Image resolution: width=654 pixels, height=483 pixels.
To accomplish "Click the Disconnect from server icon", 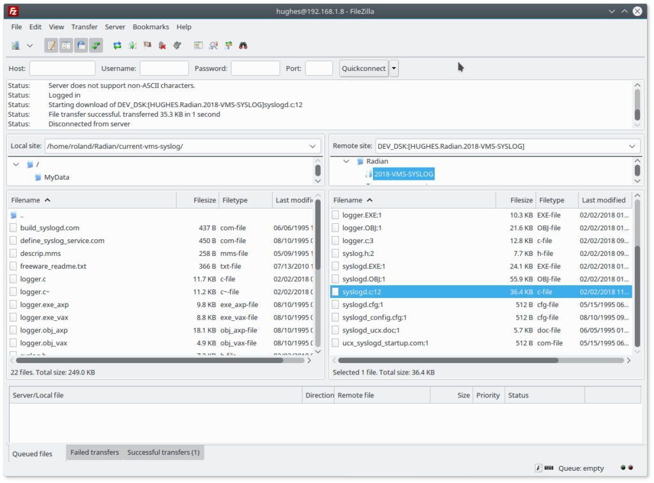I will (162, 45).
